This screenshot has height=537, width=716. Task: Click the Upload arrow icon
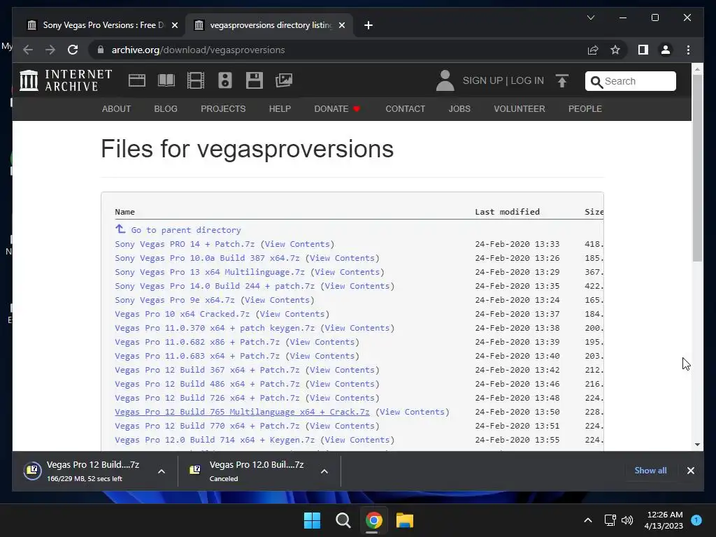coord(562,81)
